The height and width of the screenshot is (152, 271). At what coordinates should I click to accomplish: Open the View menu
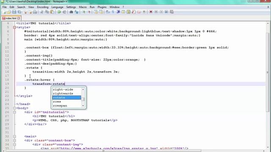pos(31,7)
